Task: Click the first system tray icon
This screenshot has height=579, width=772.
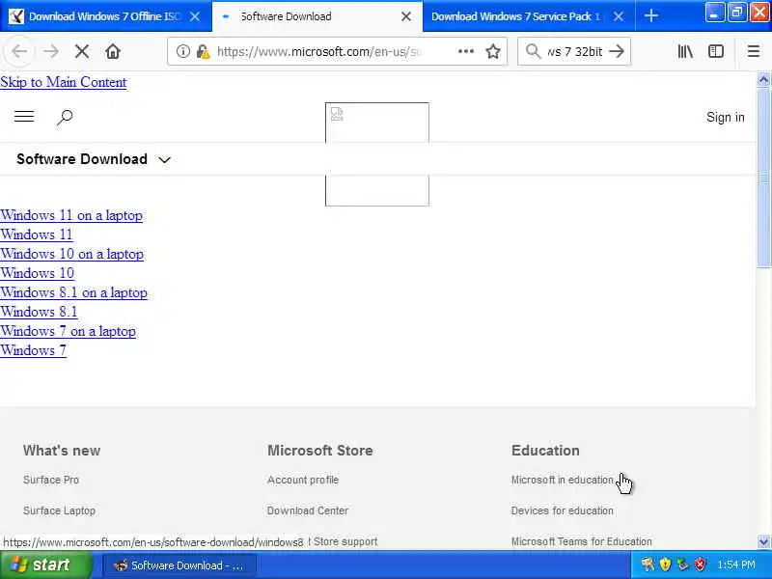Action: pyautogui.click(x=648, y=565)
